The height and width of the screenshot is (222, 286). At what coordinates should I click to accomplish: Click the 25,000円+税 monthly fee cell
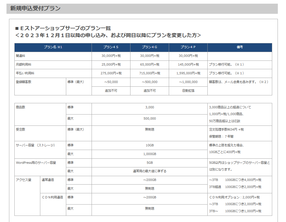[x=111, y=64]
